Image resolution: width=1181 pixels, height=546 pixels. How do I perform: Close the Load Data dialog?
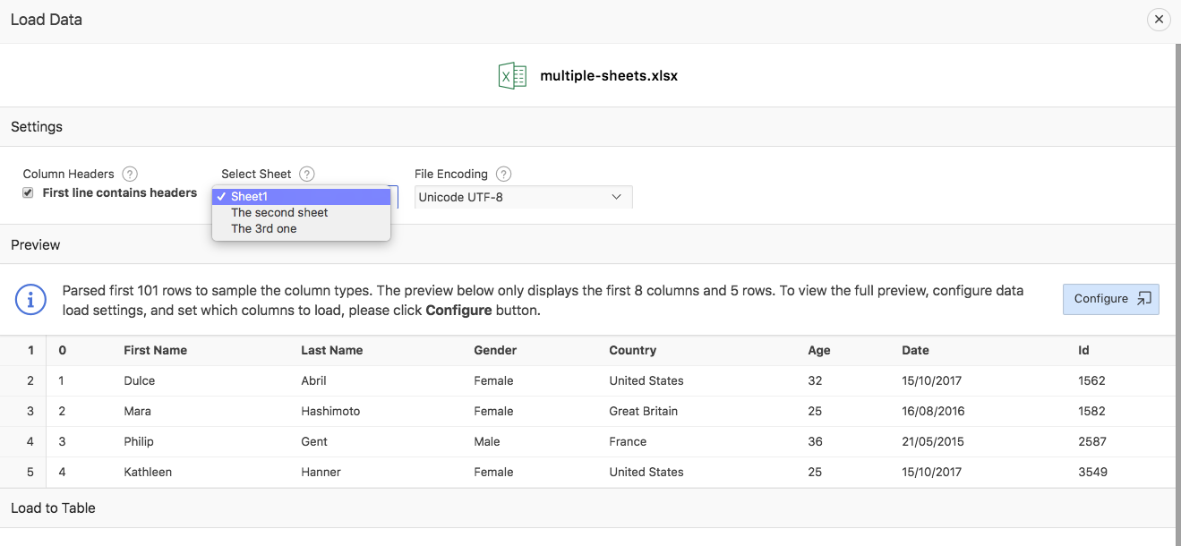[1159, 19]
